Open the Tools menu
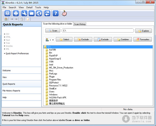Screen dimensions: 156x126 [x=38, y=8]
